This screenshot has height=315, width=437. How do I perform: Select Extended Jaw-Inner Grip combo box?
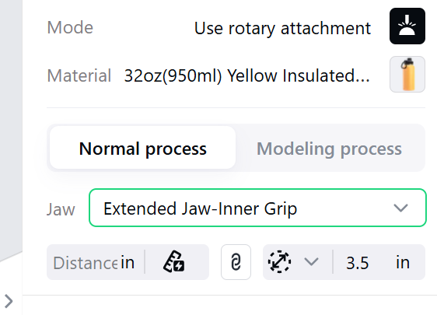coord(257,208)
